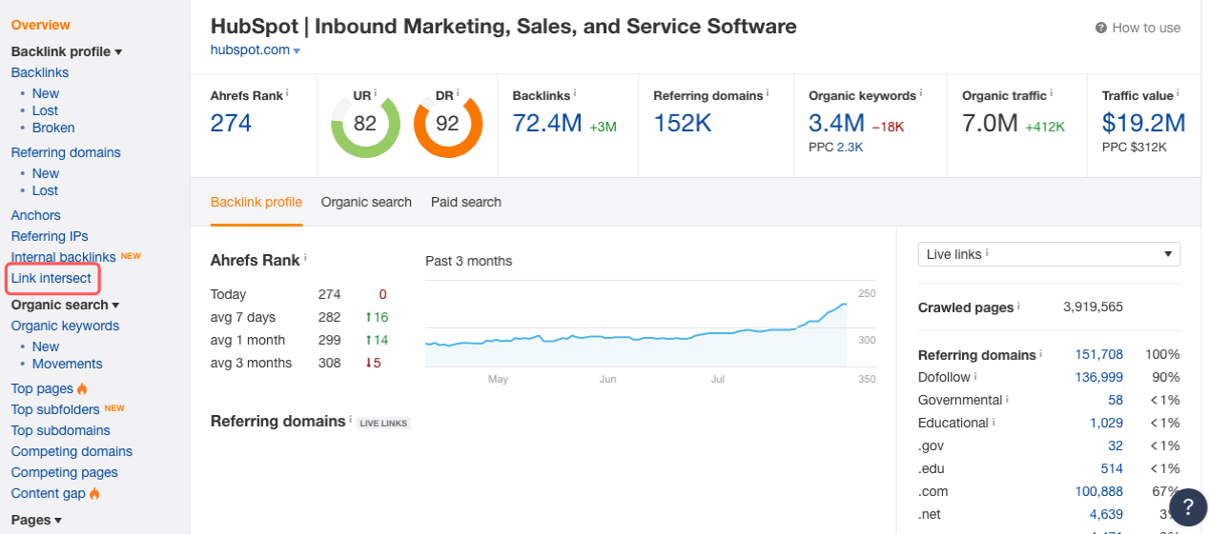The height and width of the screenshot is (534, 1209).
Task: Click the $19.2M traffic value figure
Action: (x=1144, y=124)
